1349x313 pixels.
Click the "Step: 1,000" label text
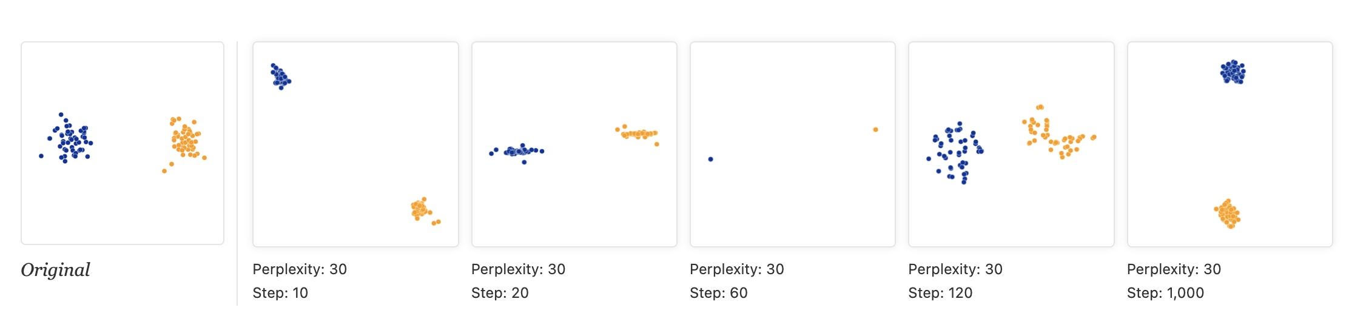coord(1165,293)
